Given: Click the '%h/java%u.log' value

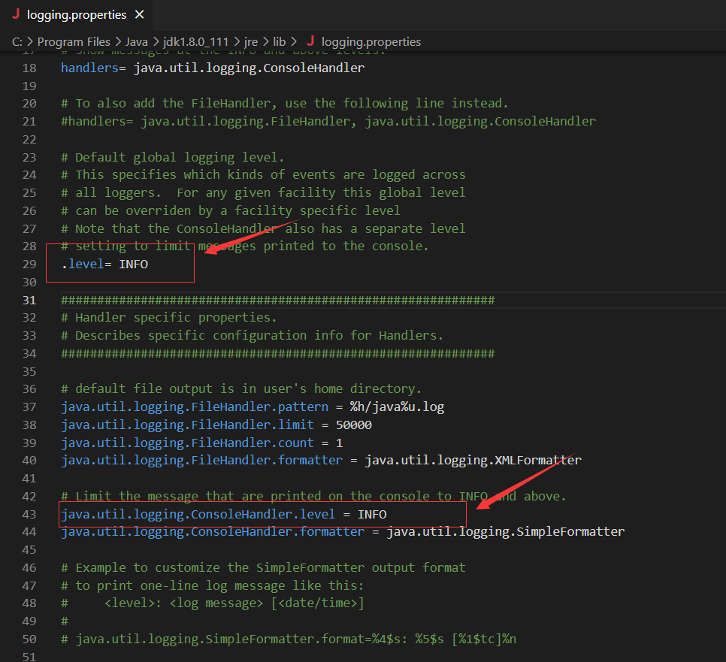Looking at the screenshot, I should (397, 407).
